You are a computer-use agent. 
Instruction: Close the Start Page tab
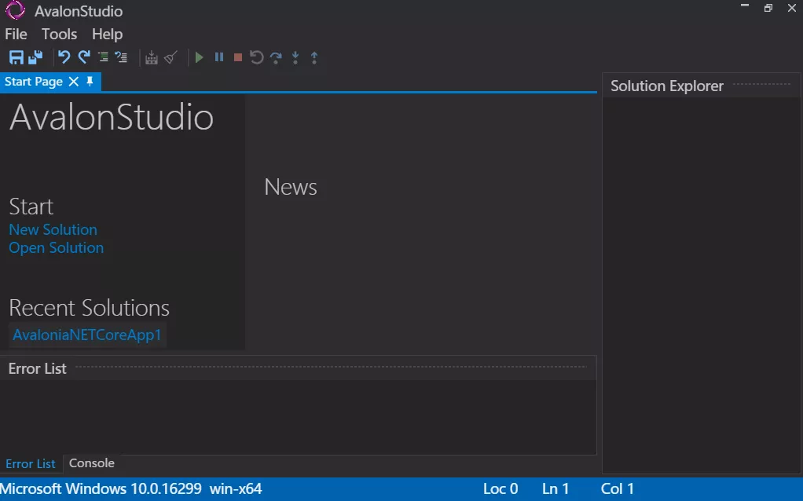(73, 81)
